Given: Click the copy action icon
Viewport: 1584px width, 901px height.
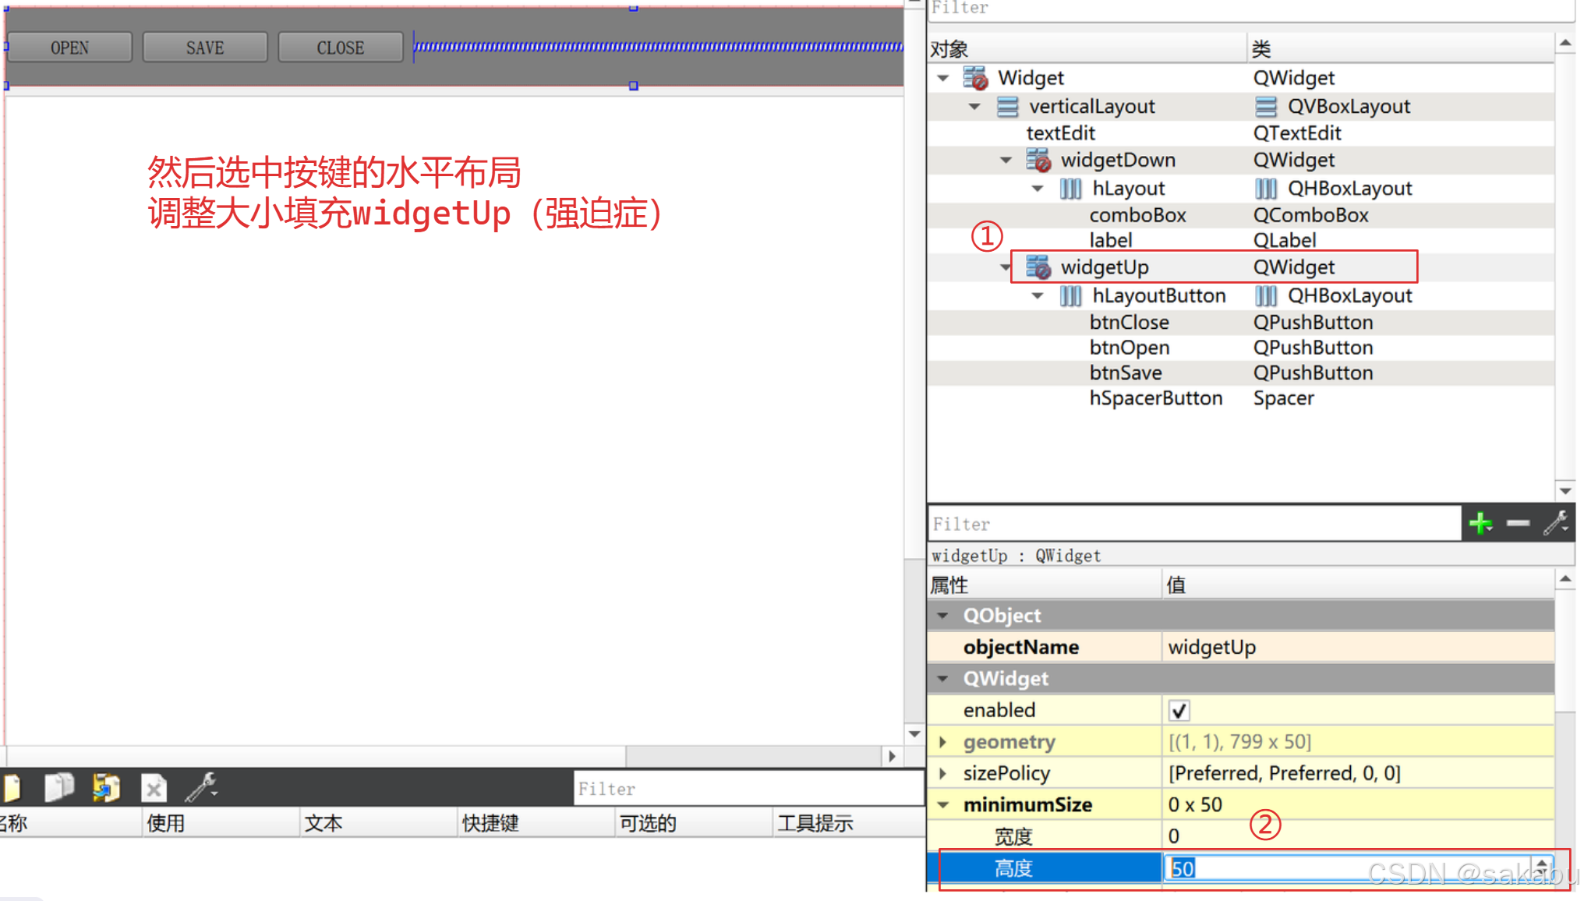Looking at the screenshot, I should [59, 787].
